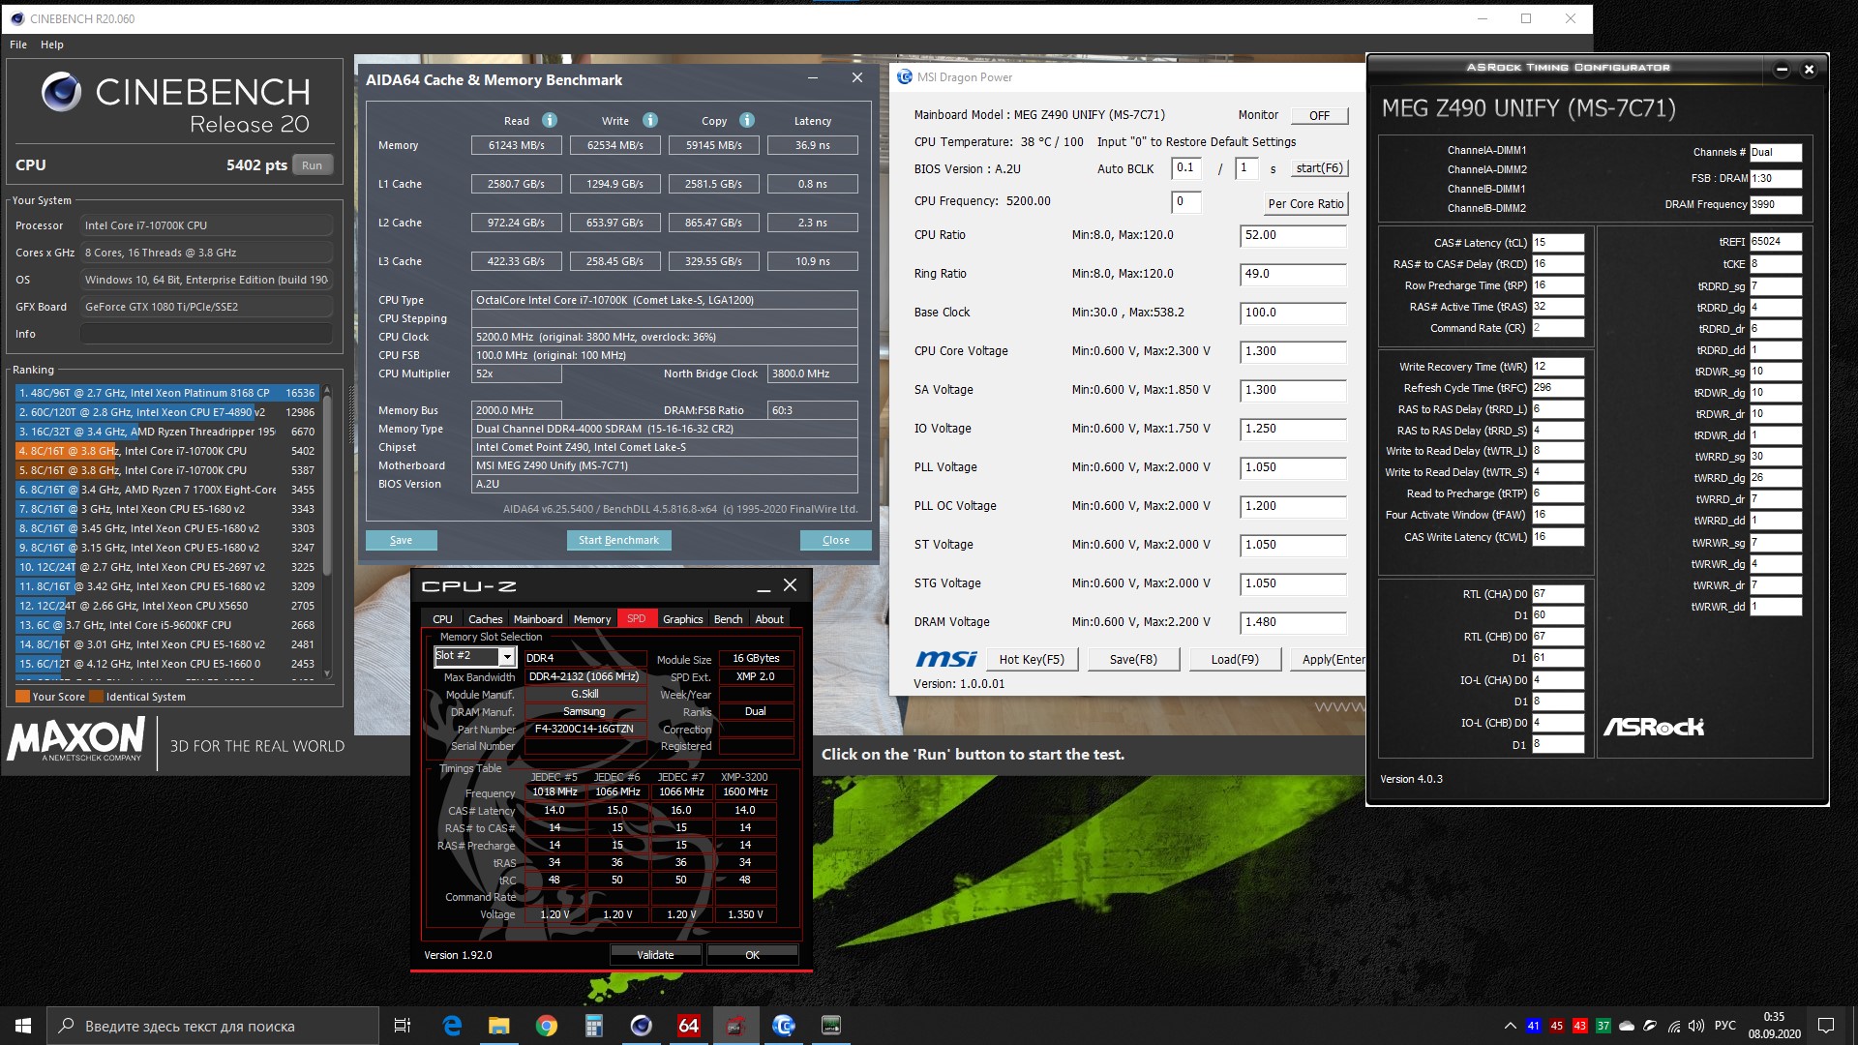Image resolution: width=1858 pixels, height=1045 pixels.
Task: Switch to the Memory tab in CPU-Z
Action: tap(591, 619)
